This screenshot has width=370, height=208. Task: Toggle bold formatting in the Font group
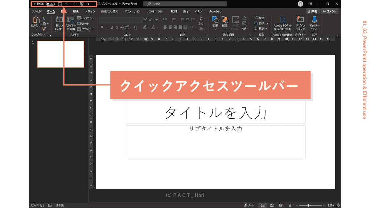point(102,27)
